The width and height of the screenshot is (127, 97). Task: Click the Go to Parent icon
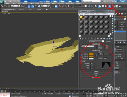point(109,39)
